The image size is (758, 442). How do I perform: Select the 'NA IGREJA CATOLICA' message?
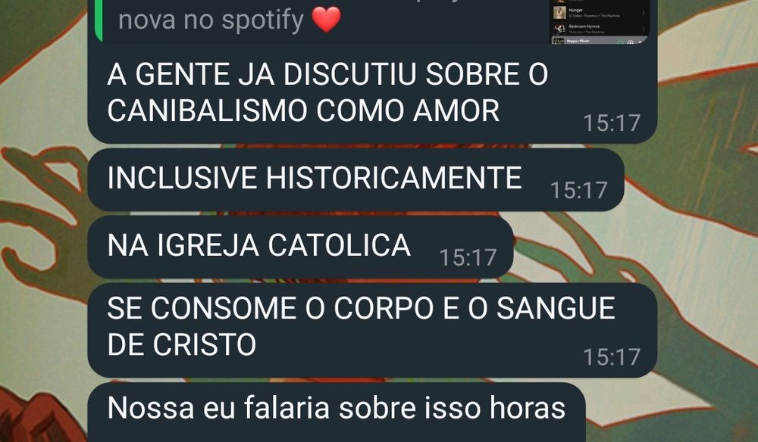[300, 247]
